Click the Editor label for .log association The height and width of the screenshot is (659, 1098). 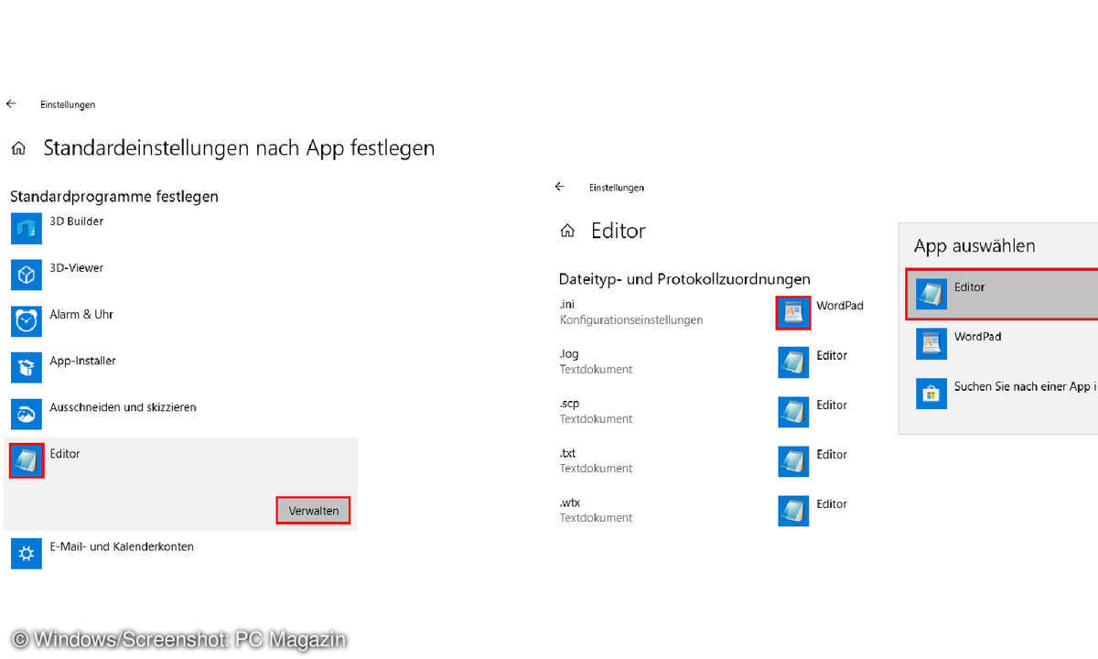click(x=832, y=355)
